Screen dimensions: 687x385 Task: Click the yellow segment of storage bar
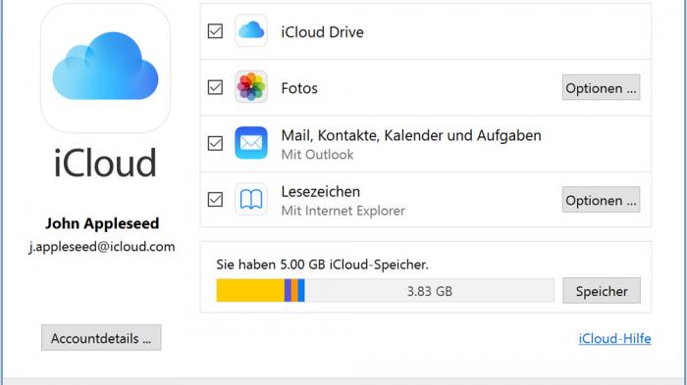coord(250,291)
